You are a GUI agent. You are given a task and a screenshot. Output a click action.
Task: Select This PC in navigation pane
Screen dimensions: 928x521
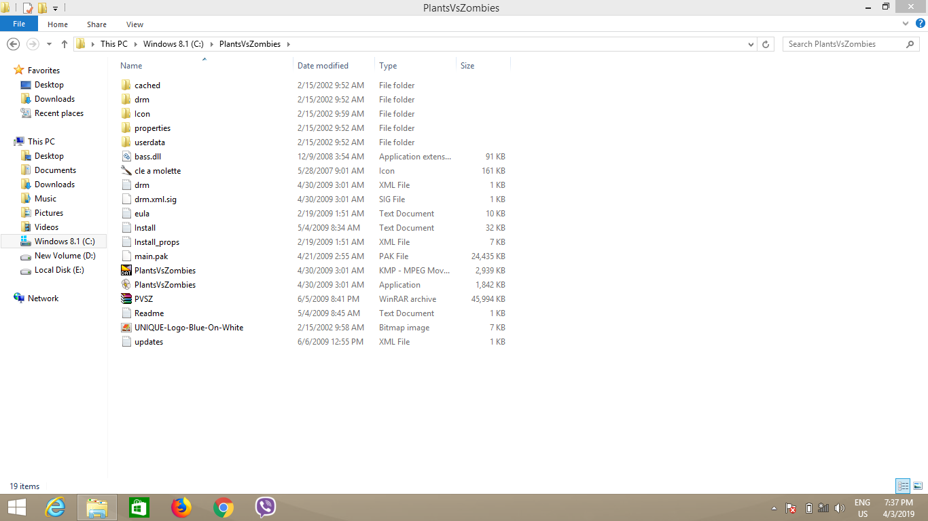click(41, 142)
